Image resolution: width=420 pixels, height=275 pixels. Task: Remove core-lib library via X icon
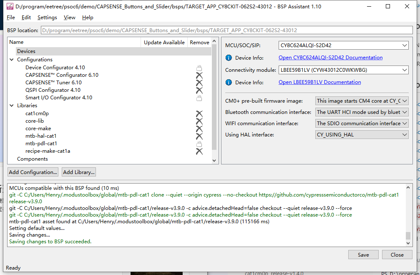click(x=199, y=121)
